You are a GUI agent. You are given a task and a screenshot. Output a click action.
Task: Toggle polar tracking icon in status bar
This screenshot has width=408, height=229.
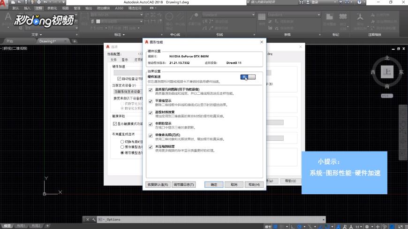300,227
